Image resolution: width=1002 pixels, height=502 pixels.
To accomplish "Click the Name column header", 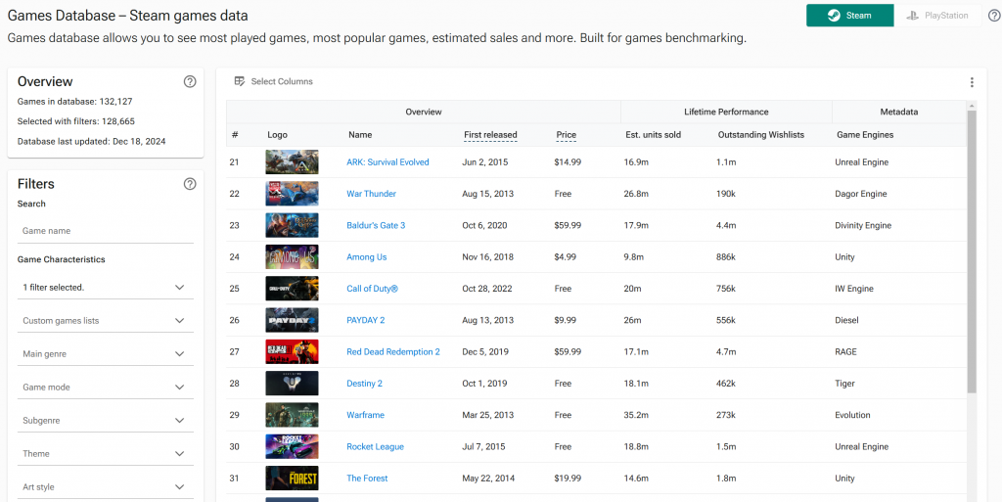I will (360, 135).
